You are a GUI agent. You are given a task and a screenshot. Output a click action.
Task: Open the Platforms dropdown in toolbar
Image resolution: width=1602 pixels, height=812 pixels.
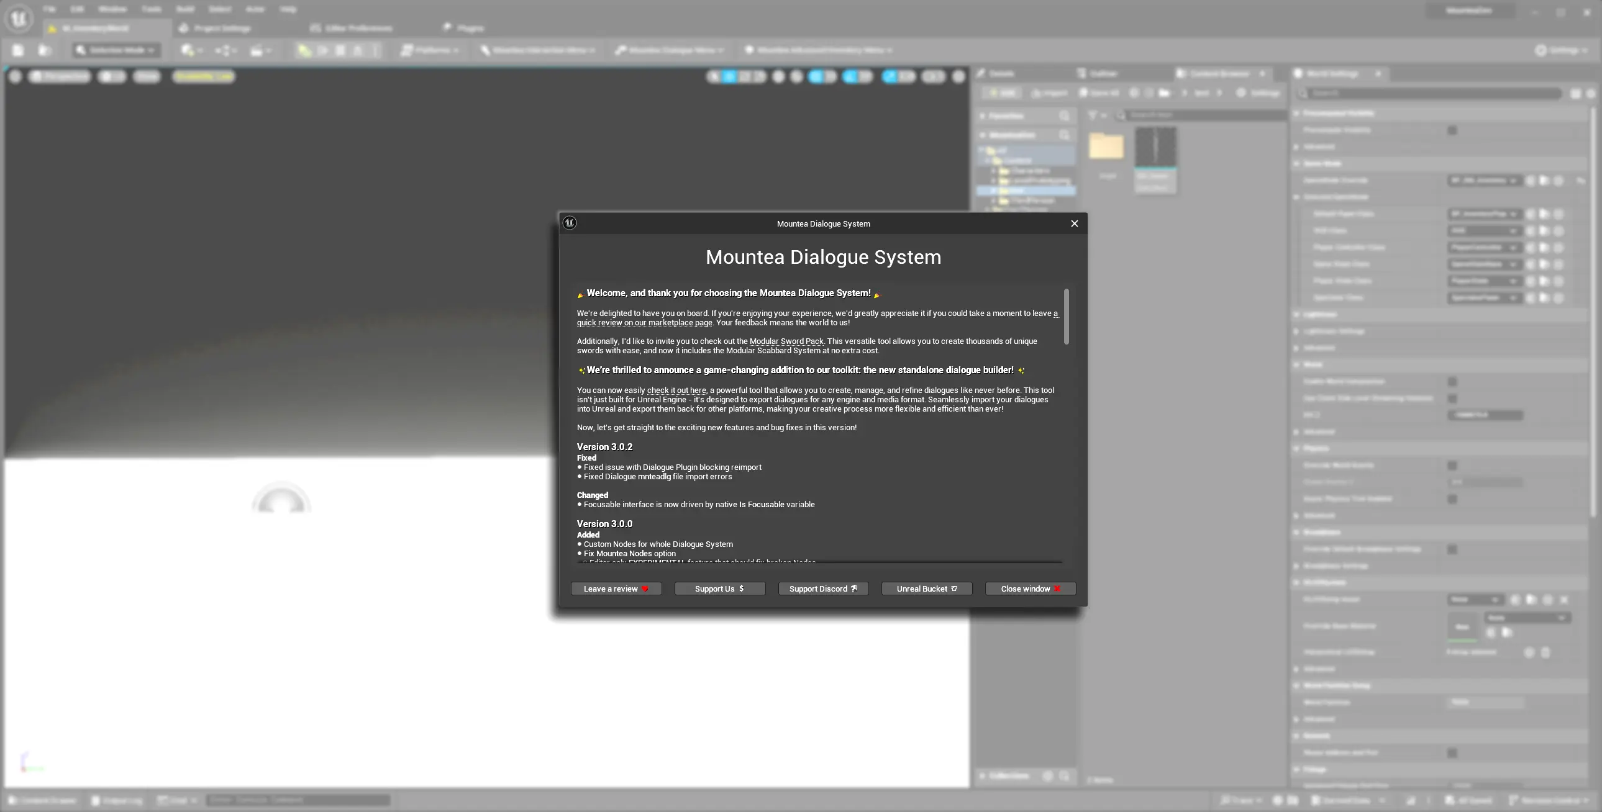pyautogui.click(x=430, y=50)
